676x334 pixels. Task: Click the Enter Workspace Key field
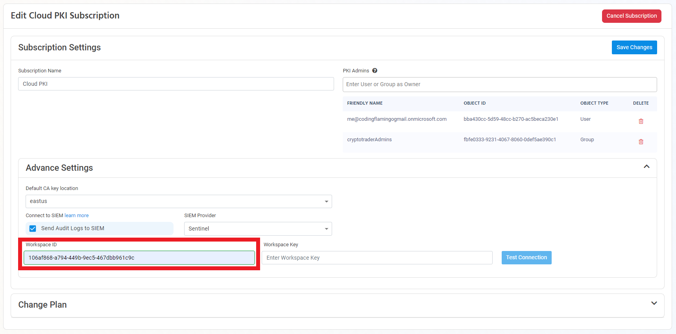tap(377, 258)
